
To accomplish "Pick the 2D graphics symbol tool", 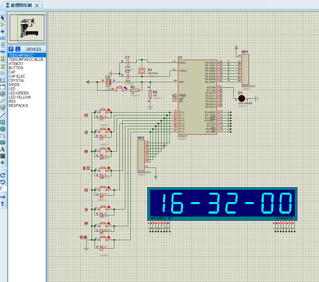I will coord(3,156).
